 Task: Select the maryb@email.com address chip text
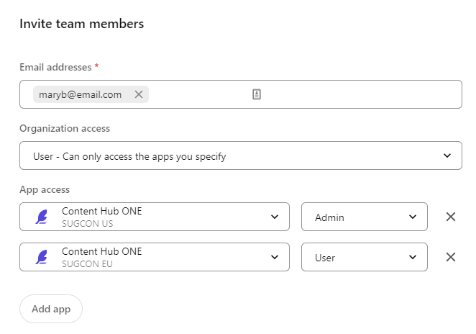coord(80,94)
